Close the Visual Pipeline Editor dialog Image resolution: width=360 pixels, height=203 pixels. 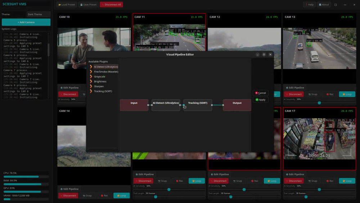270,54
